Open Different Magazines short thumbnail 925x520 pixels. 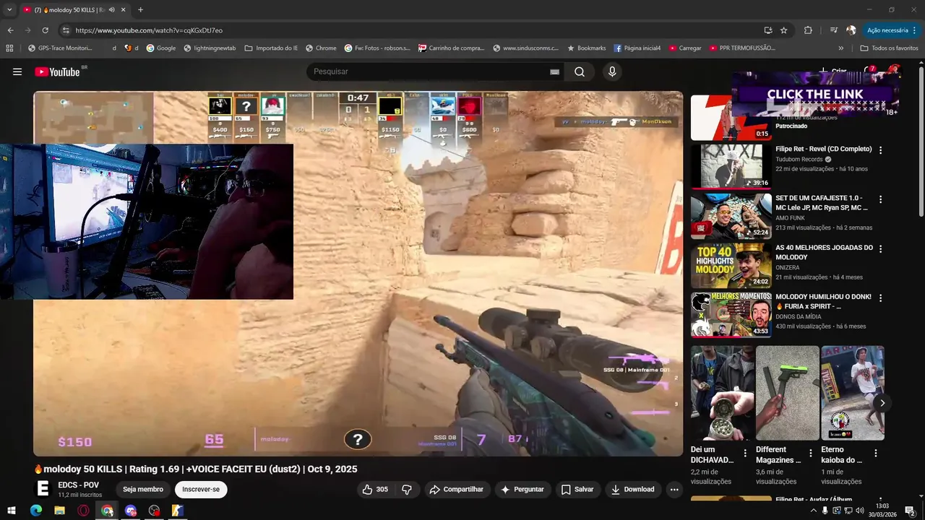point(787,393)
